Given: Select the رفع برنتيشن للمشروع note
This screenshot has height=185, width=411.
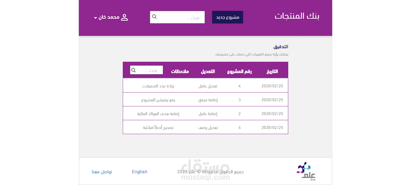Looking at the screenshot, I should click(158, 100).
